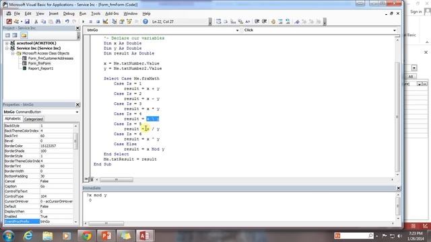Click the List Properties/Methods icon
The width and height of the screenshot is (431, 242).
tap(218, 22)
